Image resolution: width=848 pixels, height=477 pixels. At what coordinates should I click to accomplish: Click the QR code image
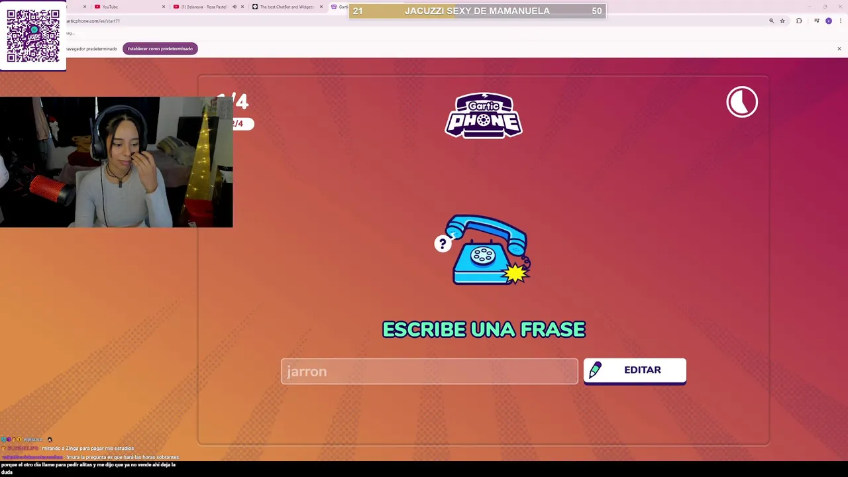[33, 35]
